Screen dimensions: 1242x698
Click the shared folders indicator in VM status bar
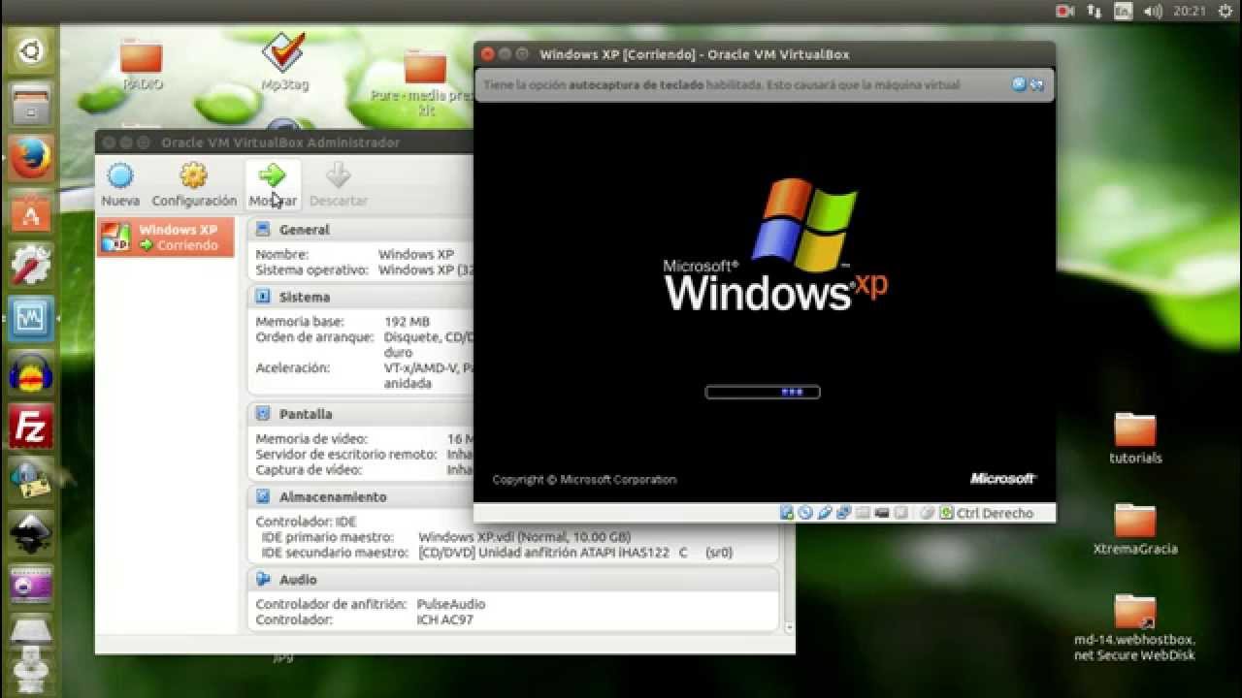tap(863, 513)
